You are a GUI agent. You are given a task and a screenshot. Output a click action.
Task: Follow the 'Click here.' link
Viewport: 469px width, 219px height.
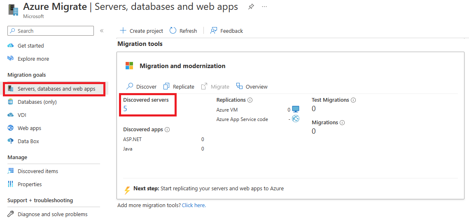point(194,205)
